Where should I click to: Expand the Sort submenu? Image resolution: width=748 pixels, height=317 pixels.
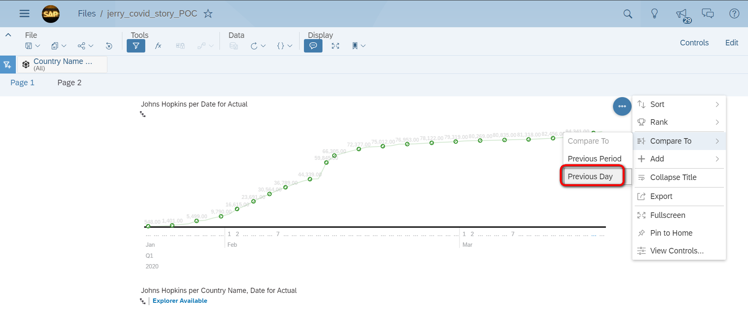[679, 104]
